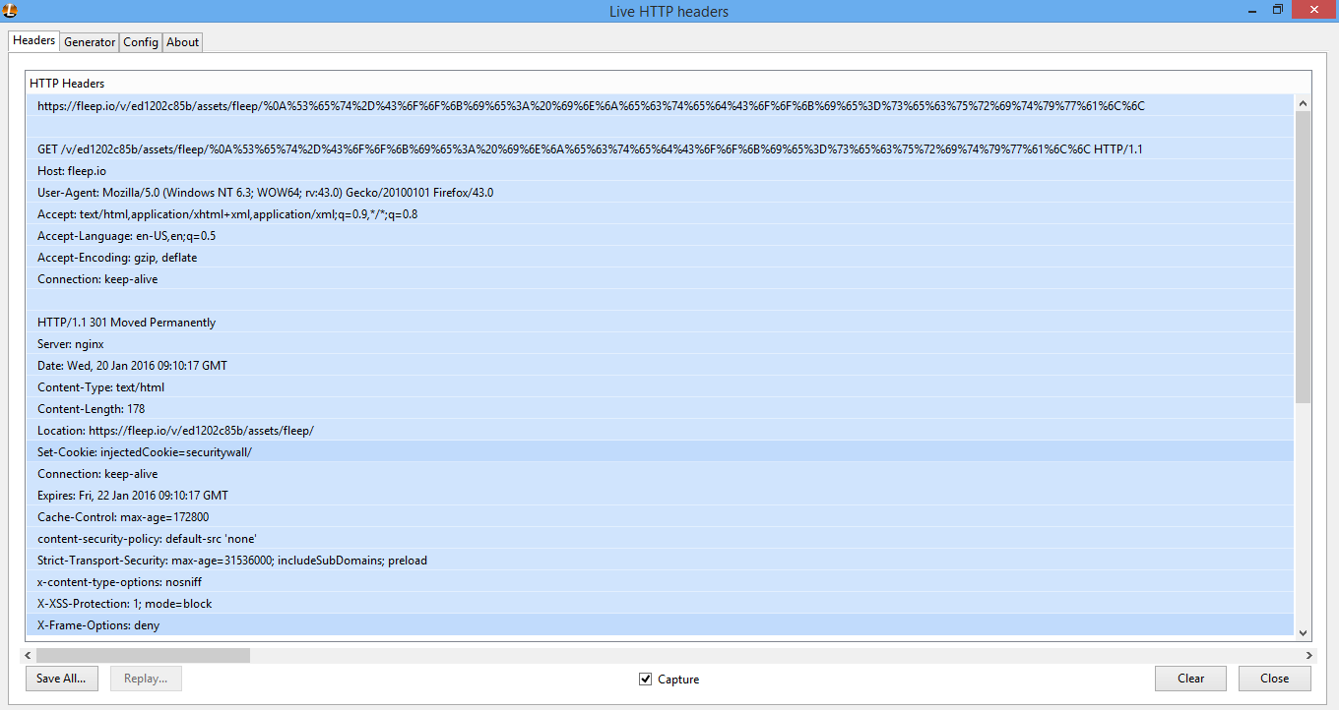
Task: Click the Close button at bottom
Action: (x=1274, y=679)
